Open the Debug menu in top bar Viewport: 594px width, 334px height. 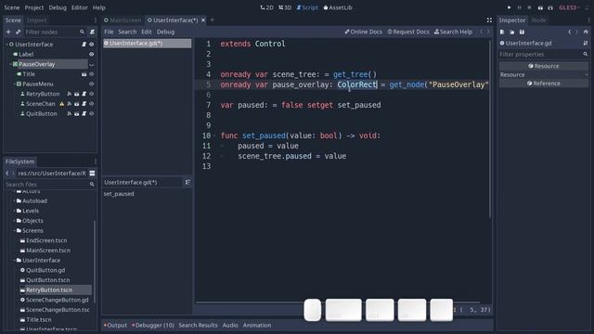(x=58, y=7)
